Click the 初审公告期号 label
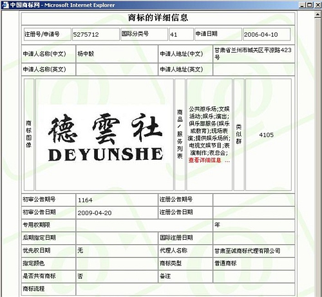The width and height of the screenshot is (322, 297). pyautogui.click(x=39, y=199)
